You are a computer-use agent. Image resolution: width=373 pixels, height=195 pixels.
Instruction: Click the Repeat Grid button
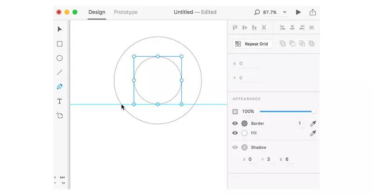[x=253, y=44]
